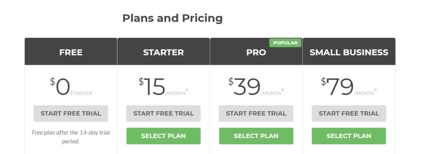
Task: Click the FREE plan column header
Action: click(71, 52)
